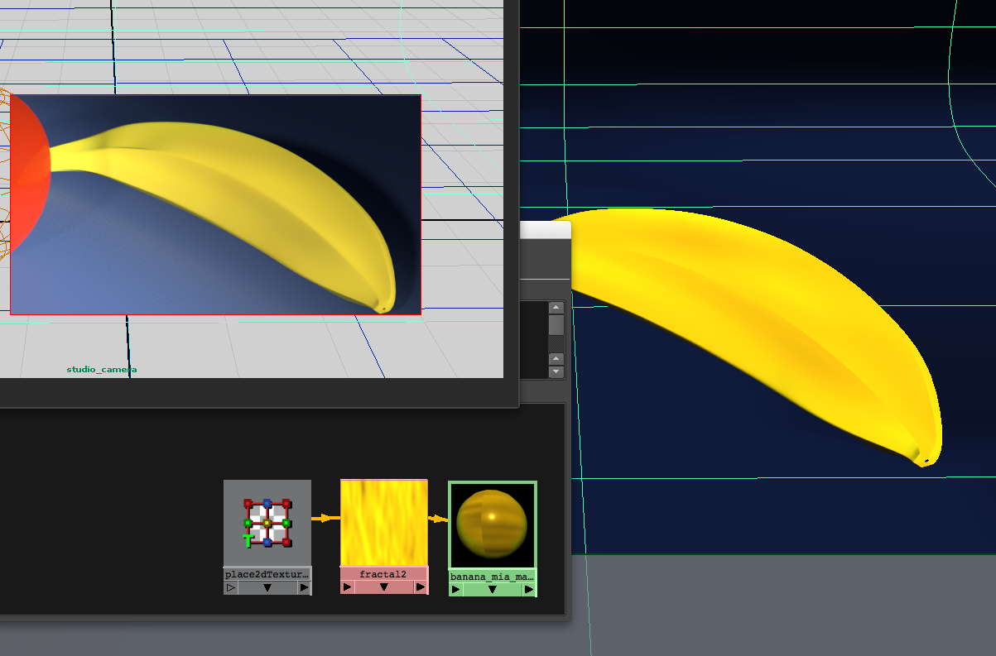Click the fractal2 node name label

(x=383, y=574)
